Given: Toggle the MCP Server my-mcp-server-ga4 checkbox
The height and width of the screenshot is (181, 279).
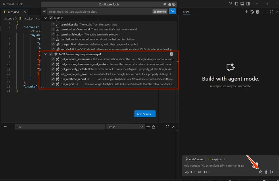Looking at the screenshot, I should 51,54.
